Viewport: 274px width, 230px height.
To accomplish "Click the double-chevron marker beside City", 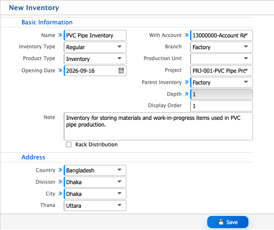I will 60,193.
